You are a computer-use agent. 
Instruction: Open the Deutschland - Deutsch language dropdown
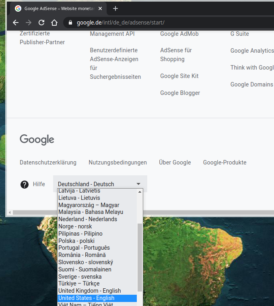[100, 184]
